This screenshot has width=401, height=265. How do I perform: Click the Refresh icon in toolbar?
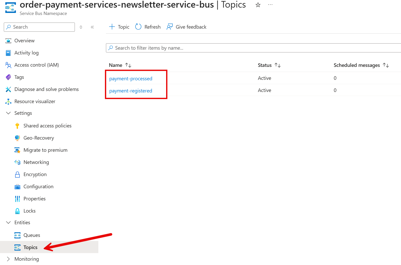point(138,27)
